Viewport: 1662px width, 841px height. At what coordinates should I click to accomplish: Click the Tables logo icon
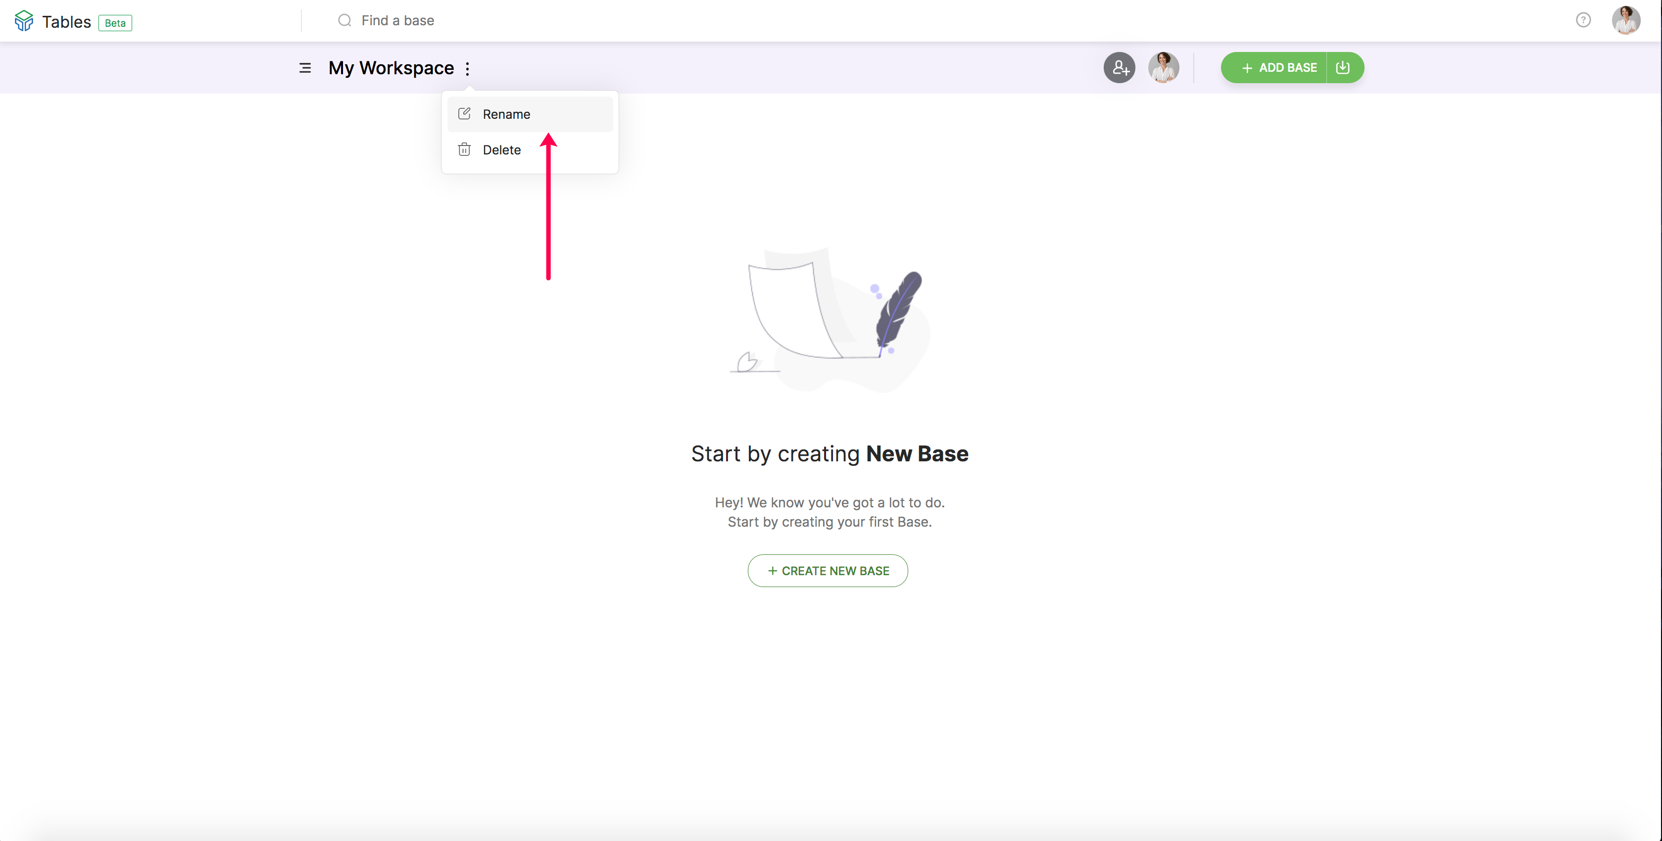(24, 21)
